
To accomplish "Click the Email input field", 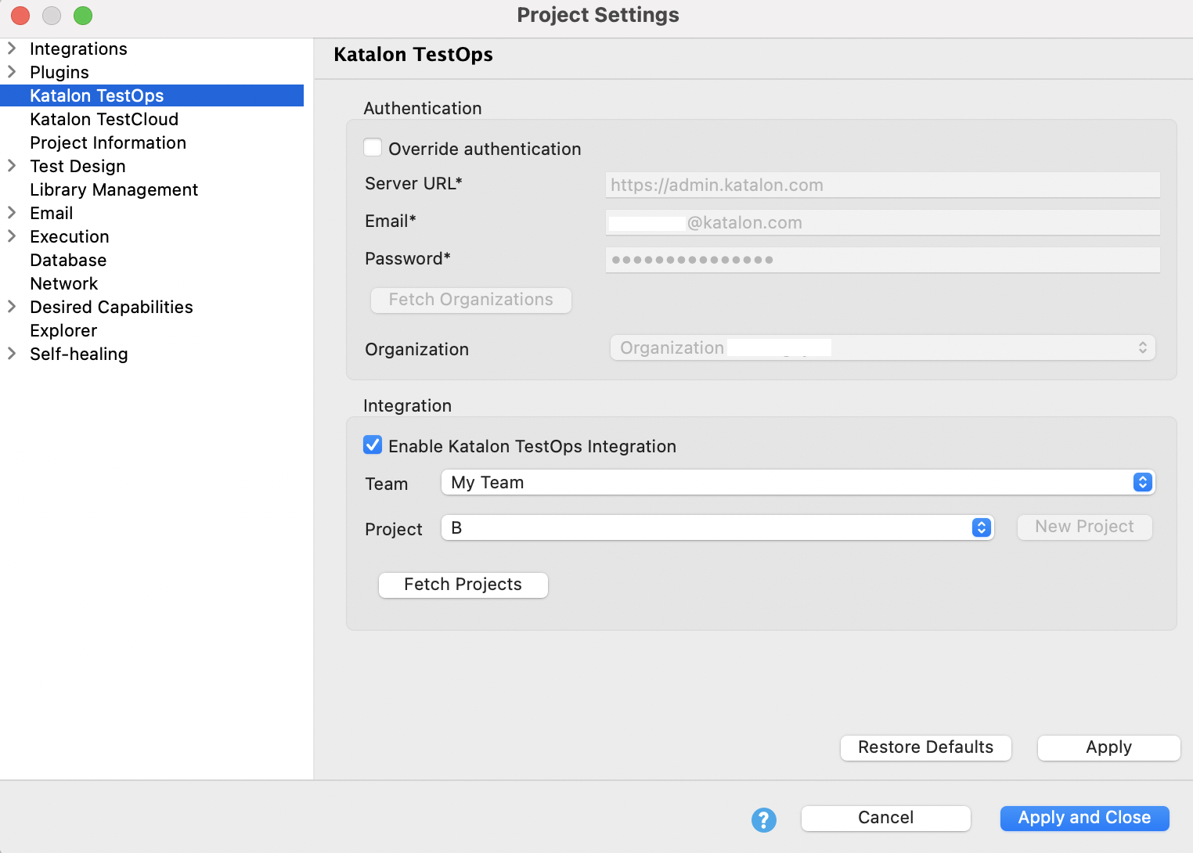I will pos(882,222).
